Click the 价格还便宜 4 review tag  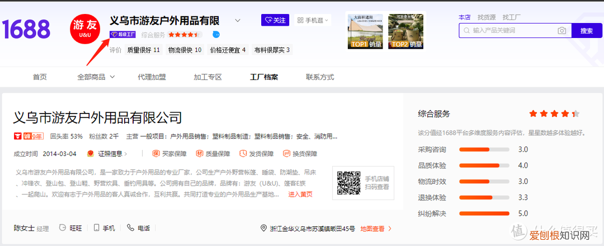pos(228,50)
